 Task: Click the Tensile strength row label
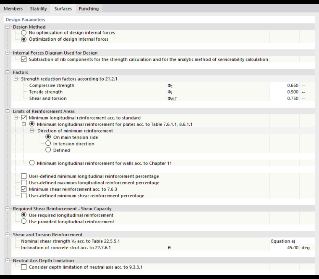46,92
